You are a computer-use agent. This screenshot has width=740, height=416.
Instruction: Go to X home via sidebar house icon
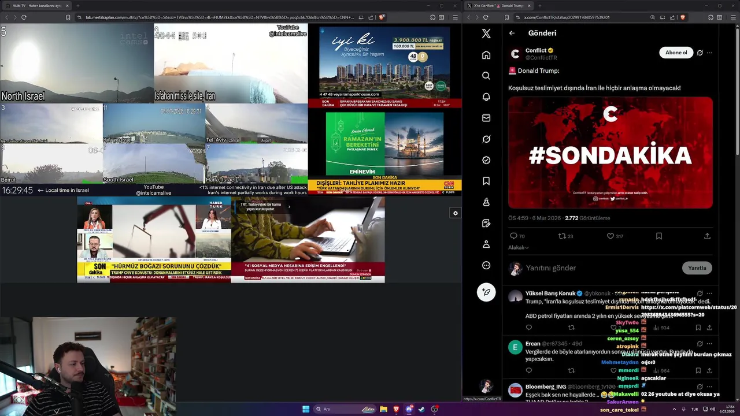click(x=486, y=55)
